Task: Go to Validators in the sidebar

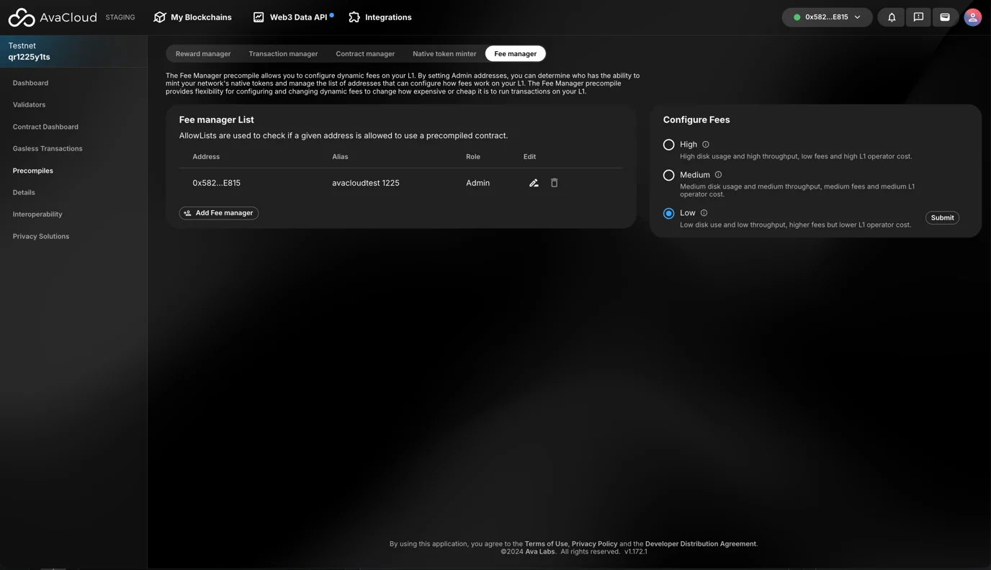Action: coord(29,105)
